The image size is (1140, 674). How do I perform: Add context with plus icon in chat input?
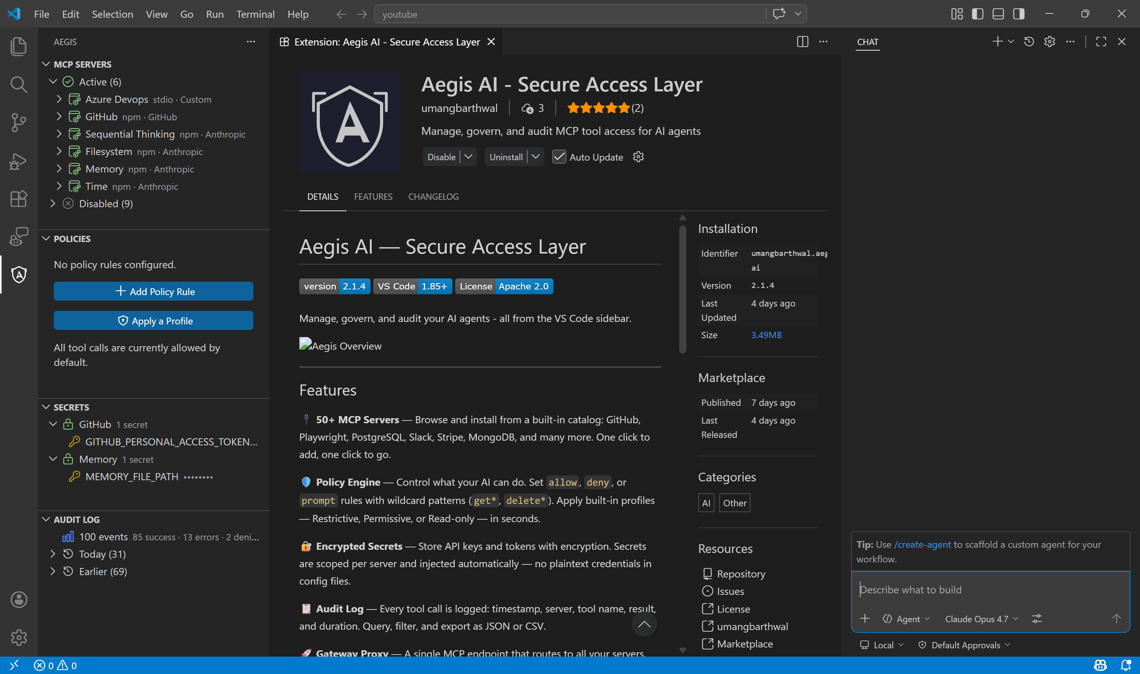(865, 619)
